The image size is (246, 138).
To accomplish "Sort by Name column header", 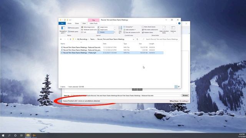I will click(x=63, y=44).
